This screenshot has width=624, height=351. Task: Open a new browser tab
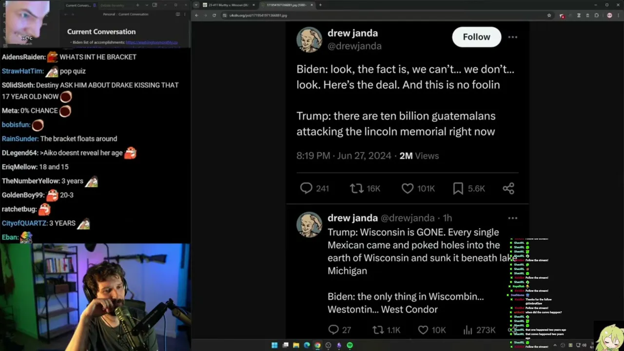[x=320, y=5]
